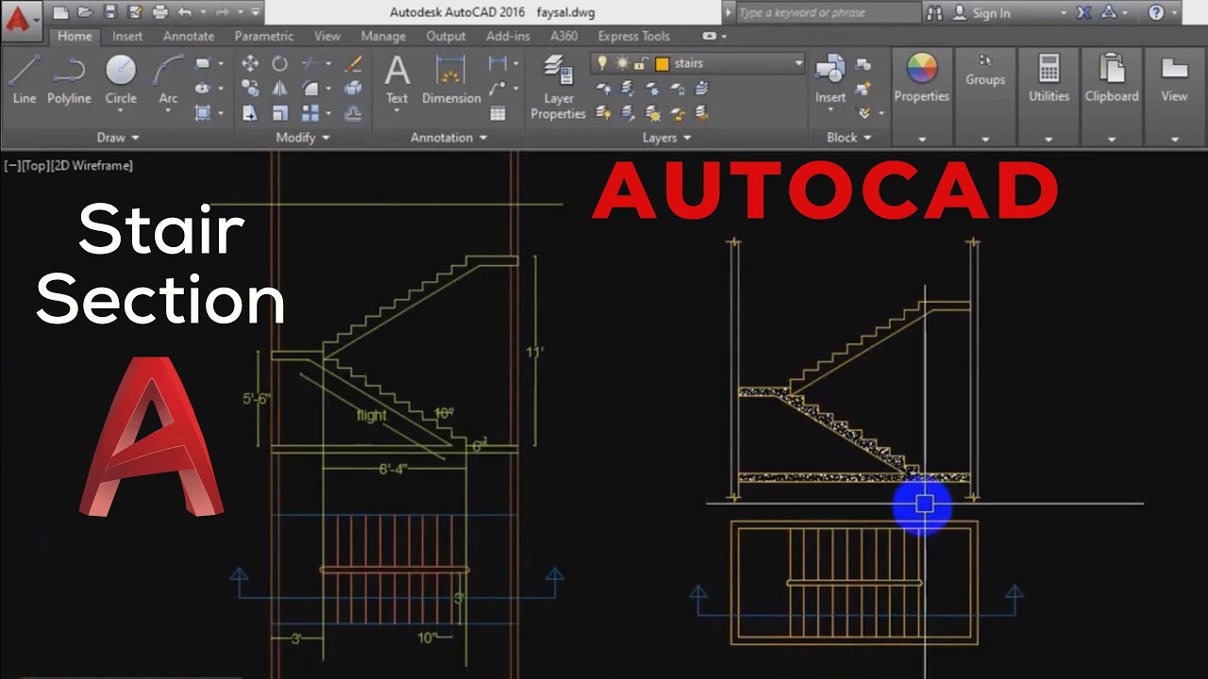Switch to the Parametric ribbon tab

(263, 36)
